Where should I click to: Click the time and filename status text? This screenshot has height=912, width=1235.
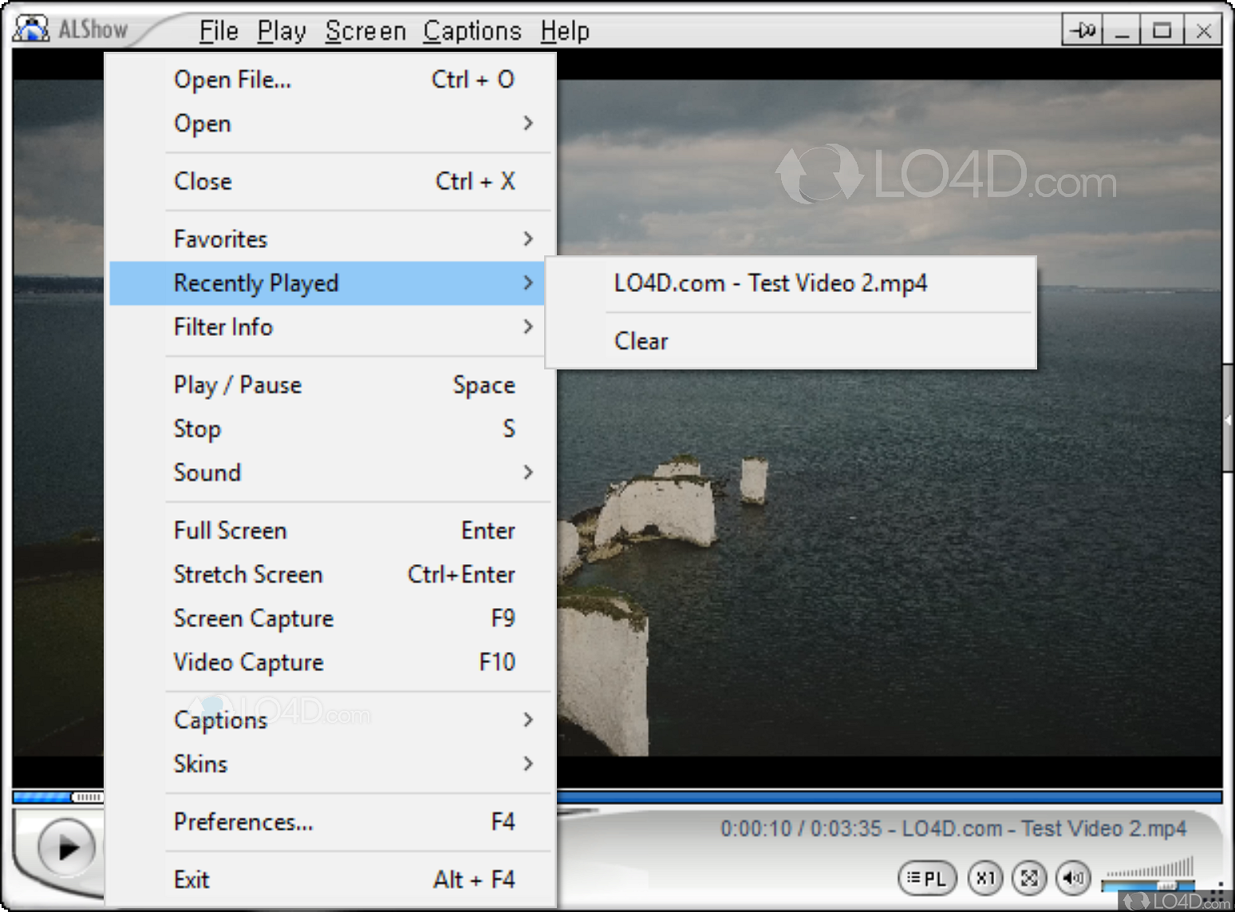pyautogui.click(x=953, y=829)
